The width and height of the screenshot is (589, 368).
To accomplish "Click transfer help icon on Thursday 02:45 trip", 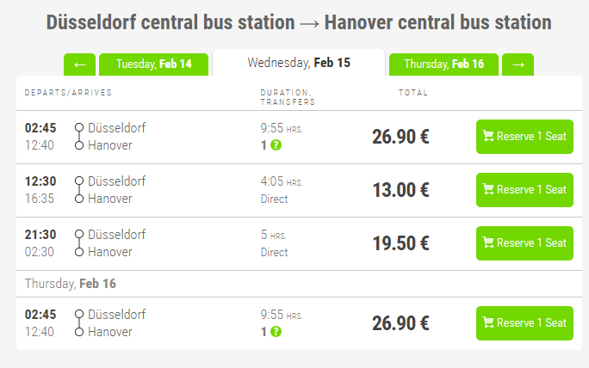I will coord(276,331).
